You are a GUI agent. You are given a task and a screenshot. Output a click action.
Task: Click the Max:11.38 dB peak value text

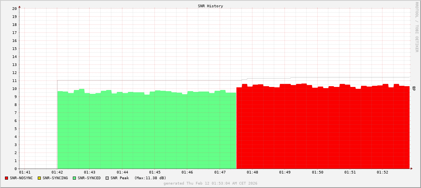pyautogui.click(x=150, y=178)
